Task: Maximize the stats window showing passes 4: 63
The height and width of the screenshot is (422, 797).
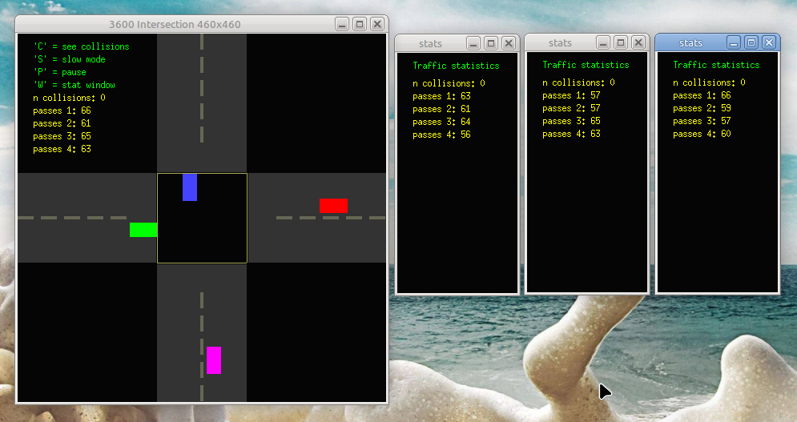Action: tap(621, 42)
